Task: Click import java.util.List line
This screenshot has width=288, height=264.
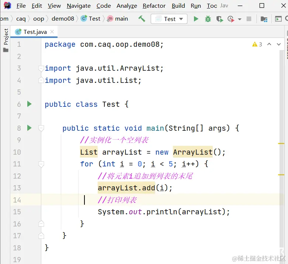Action: pyautogui.click(x=93, y=80)
